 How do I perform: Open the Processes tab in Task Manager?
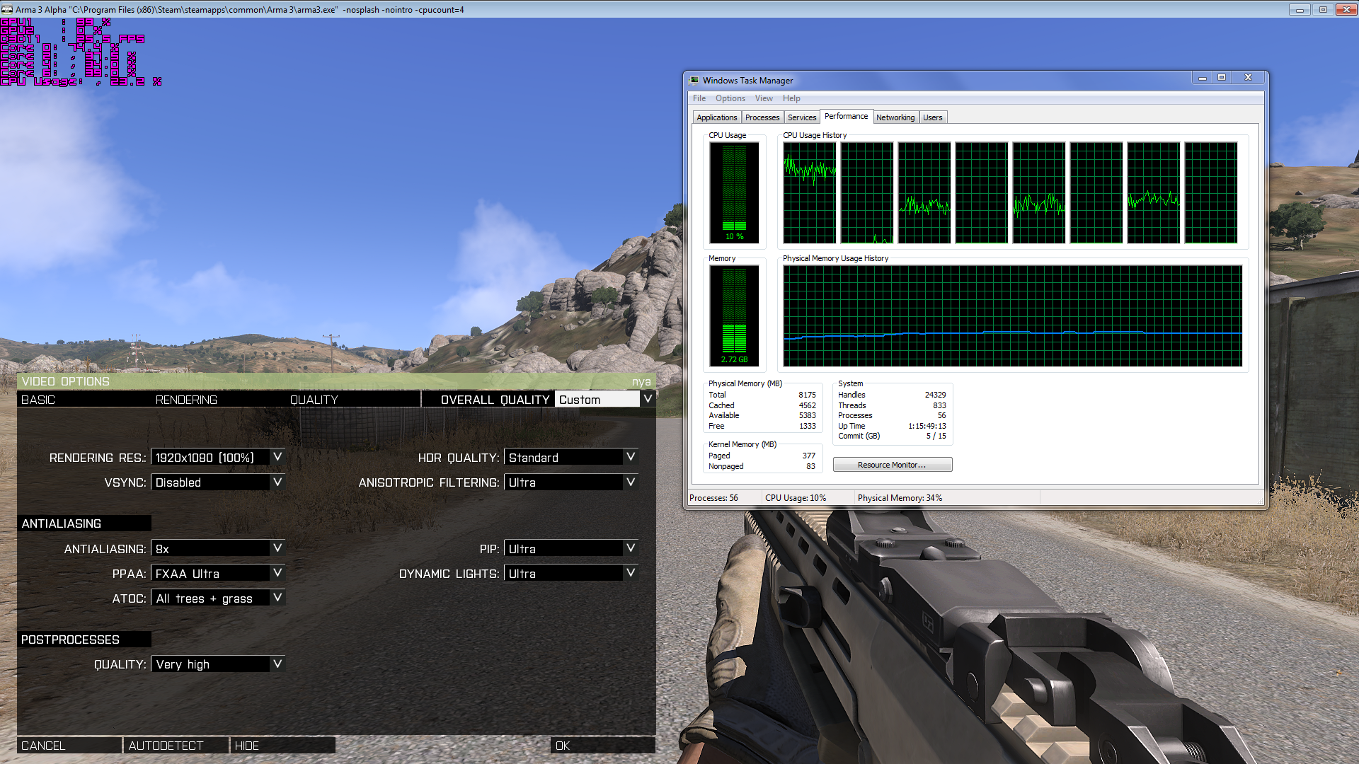click(762, 117)
